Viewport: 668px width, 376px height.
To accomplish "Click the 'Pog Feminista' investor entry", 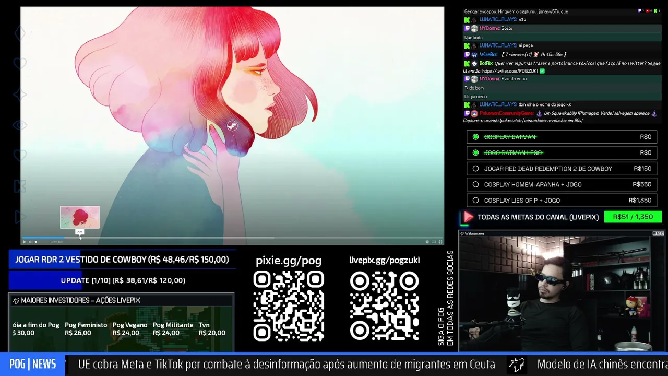I will point(86,328).
